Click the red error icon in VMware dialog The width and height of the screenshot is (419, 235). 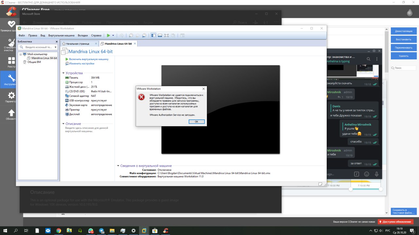point(141,97)
